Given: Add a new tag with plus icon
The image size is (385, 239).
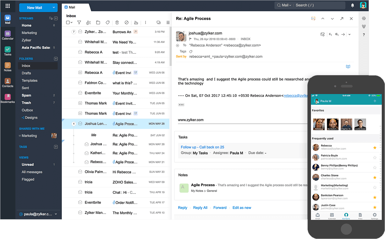Looking at the screenshot, I should [56, 147].
